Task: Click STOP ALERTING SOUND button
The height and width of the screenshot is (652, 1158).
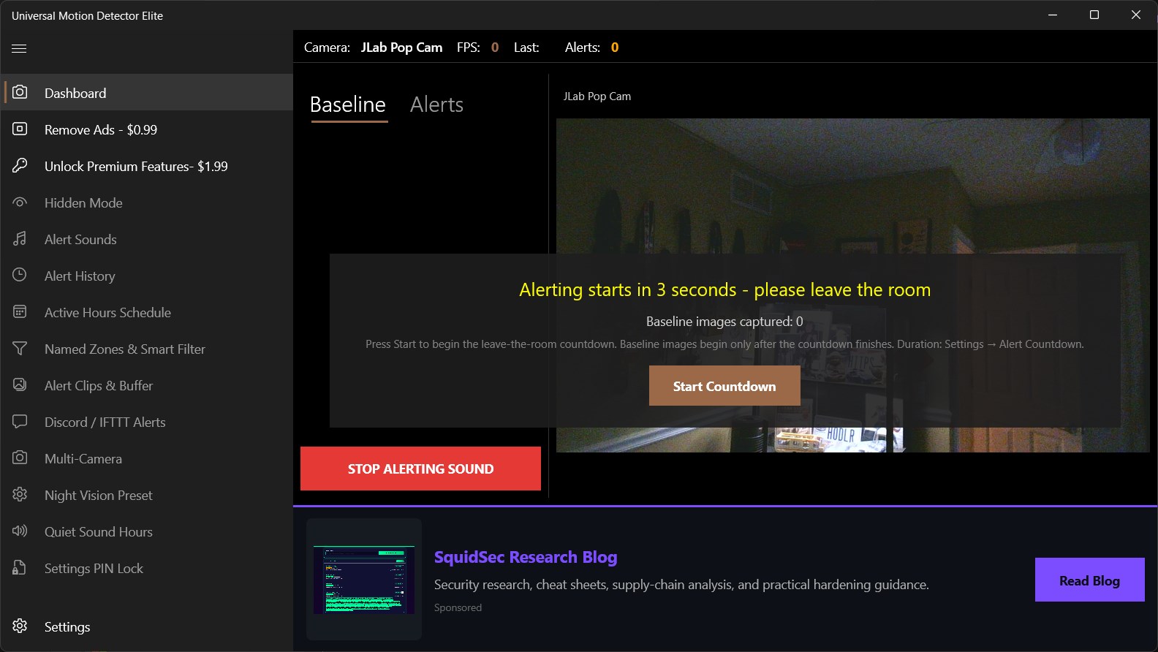Action: point(420,469)
